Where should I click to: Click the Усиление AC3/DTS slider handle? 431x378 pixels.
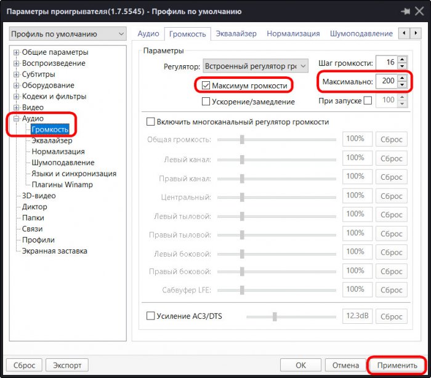pyautogui.click(x=275, y=316)
